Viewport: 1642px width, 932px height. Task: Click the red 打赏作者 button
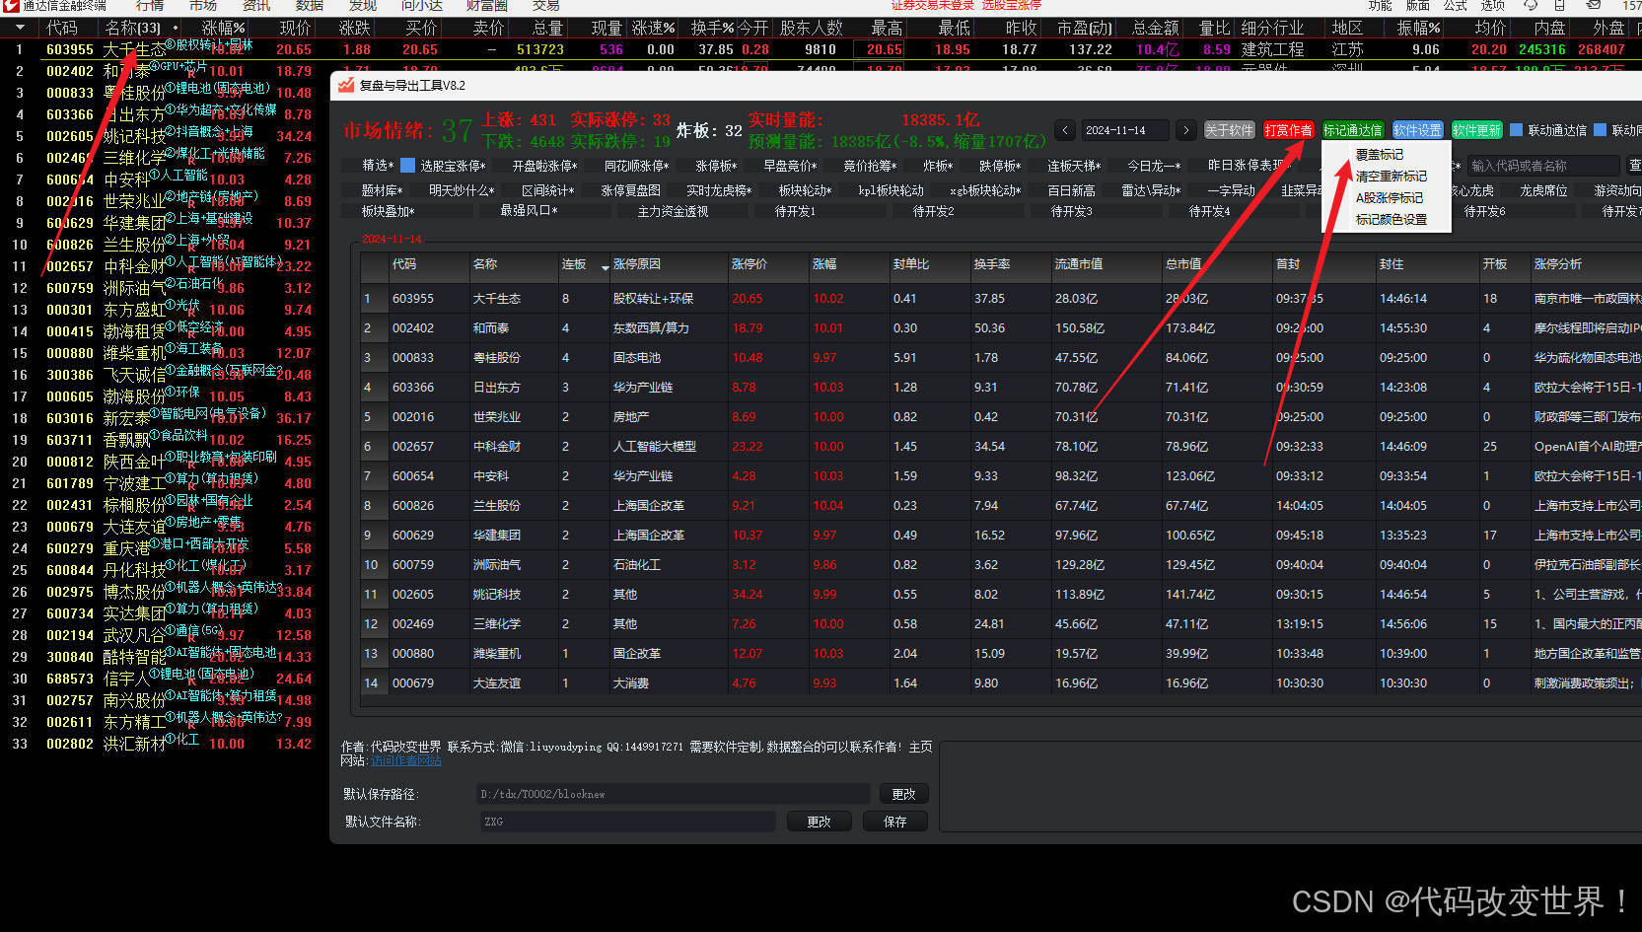pos(1288,130)
